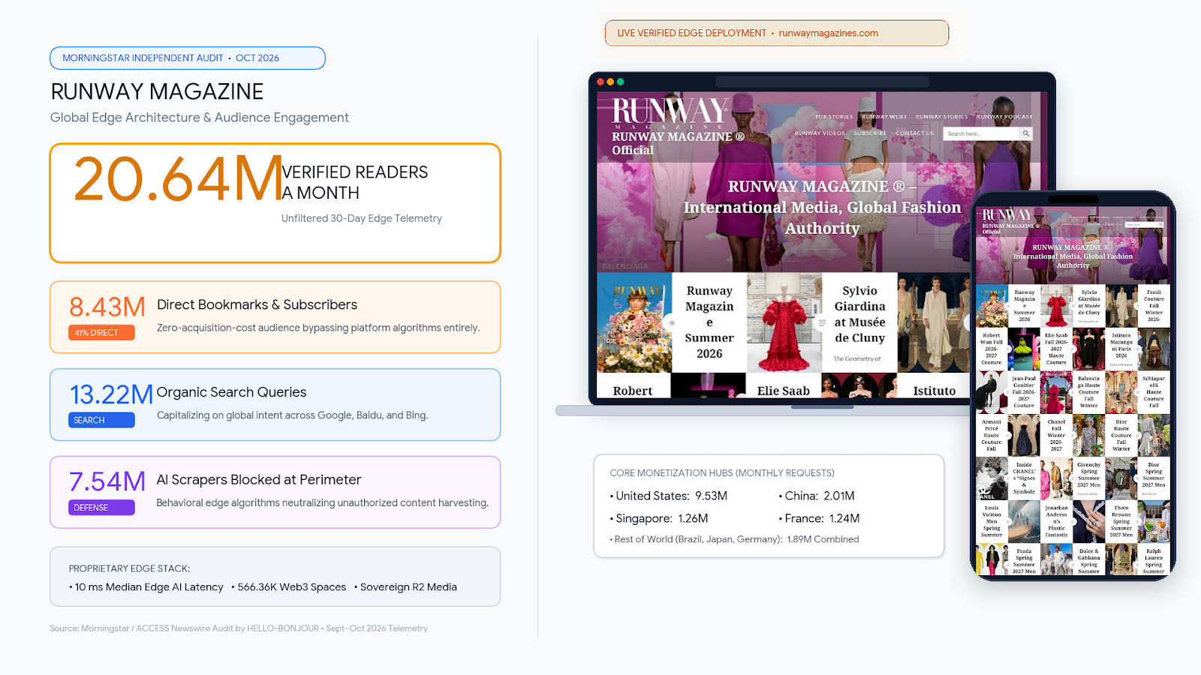Click the source citation footer line
The width and height of the screenshot is (1201, 675).
(239, 628)
